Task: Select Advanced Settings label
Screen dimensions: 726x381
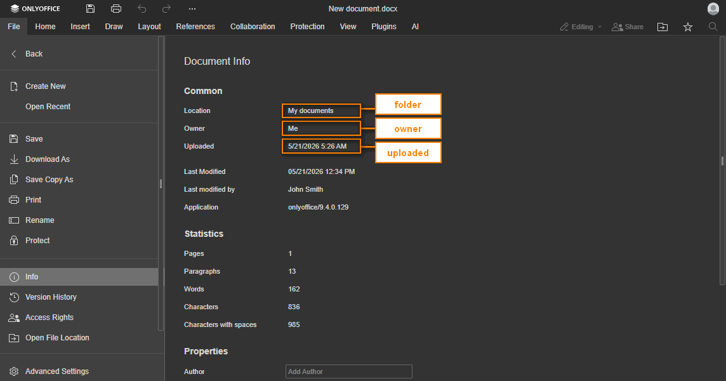Action: [x=57, y=371]
